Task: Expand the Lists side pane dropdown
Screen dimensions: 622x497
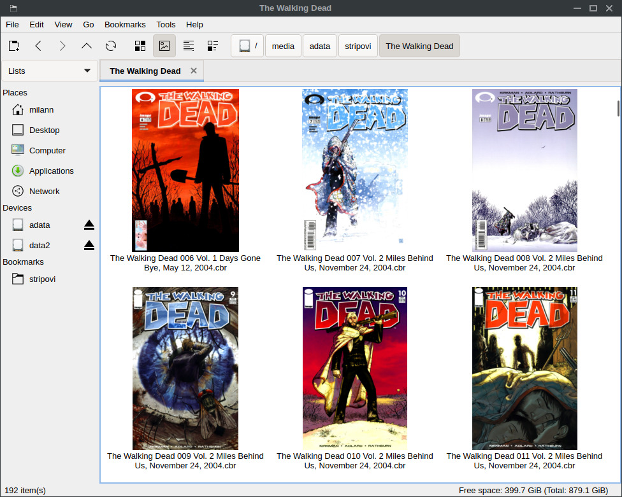Action: click(50, 71)
